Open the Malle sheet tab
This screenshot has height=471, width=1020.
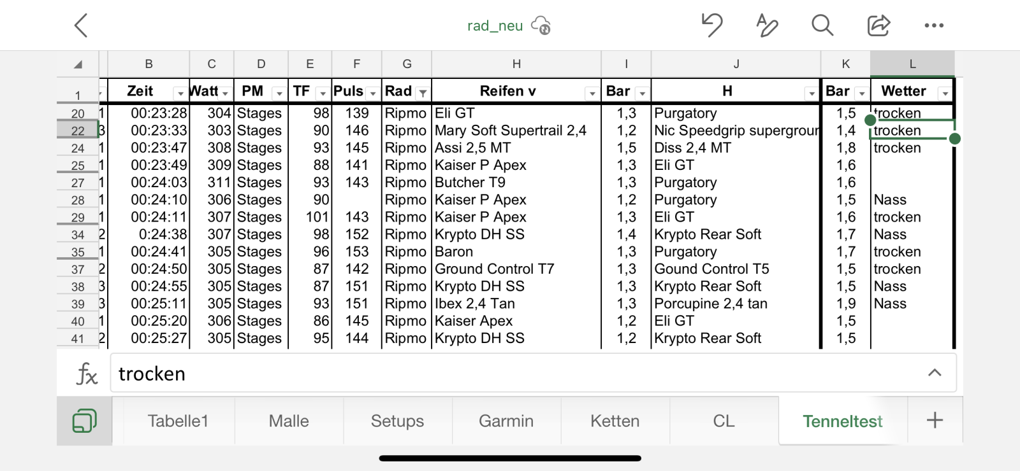click(289, 421)
